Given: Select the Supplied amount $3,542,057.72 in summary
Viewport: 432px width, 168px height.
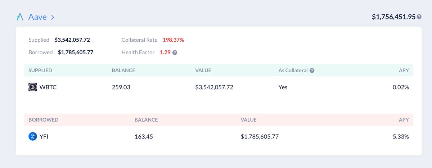Looking at the screenshot, I should click(x=72, y=40).
